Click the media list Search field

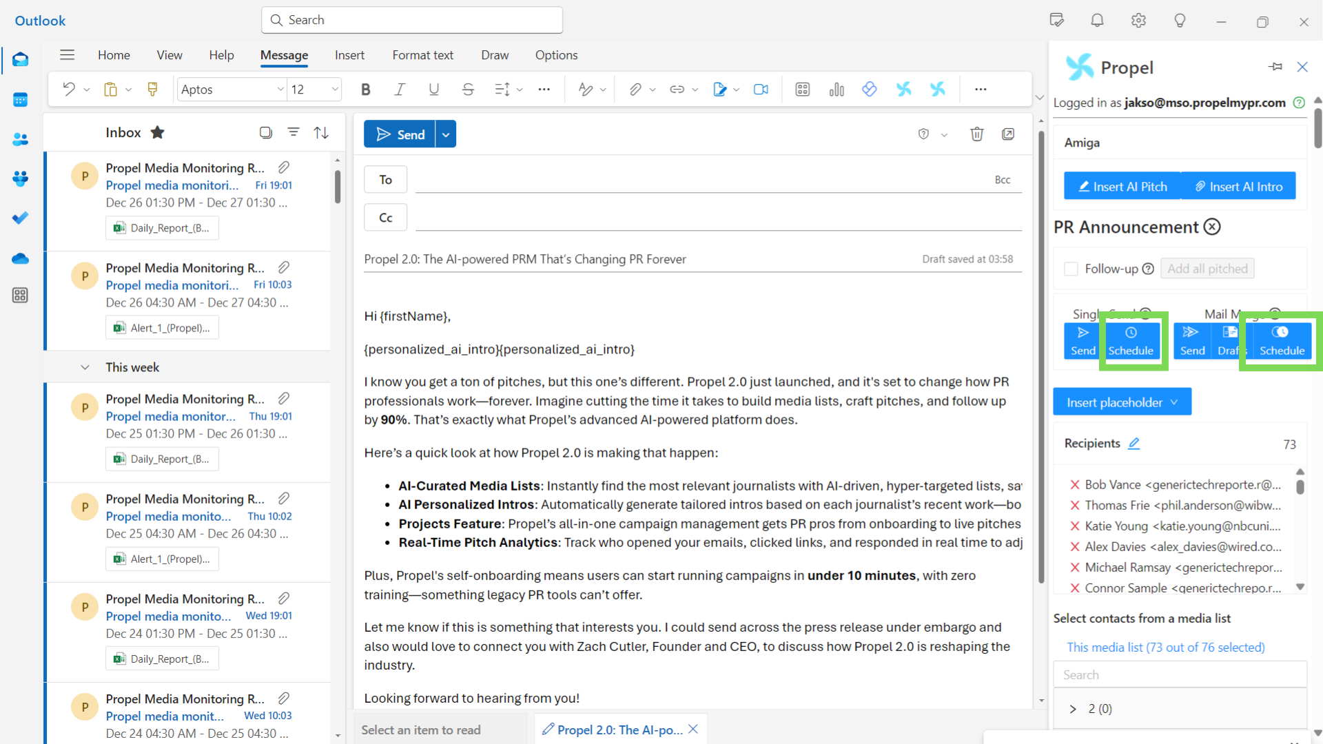tap(1180, 674)
